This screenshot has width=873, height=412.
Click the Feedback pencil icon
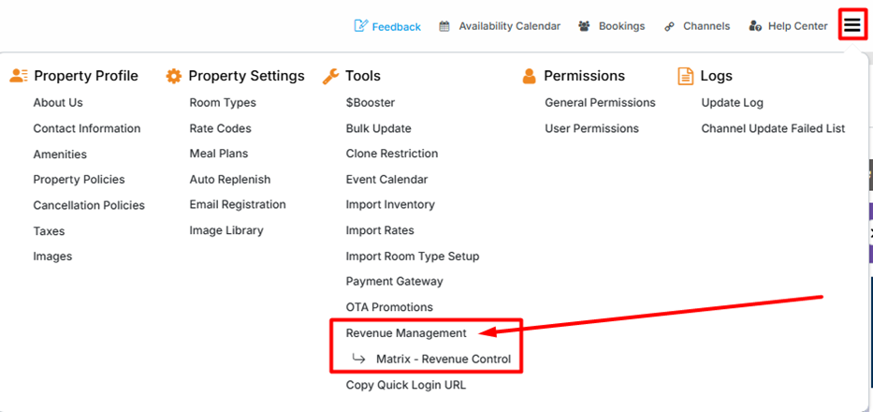361,26
